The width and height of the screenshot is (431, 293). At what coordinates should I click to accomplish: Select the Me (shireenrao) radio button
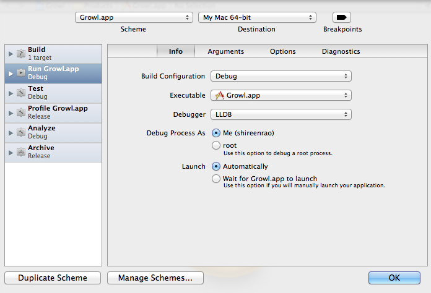(216, 133)
